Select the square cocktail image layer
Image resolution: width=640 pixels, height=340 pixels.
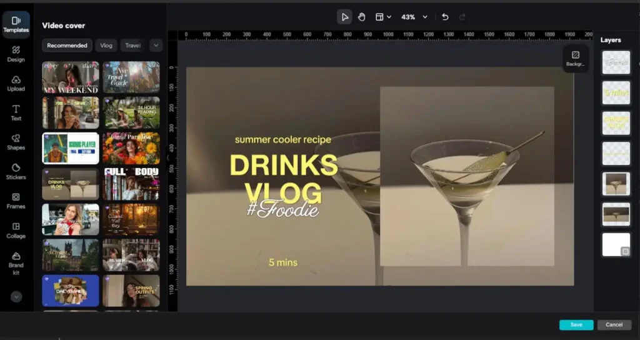pyautogui.click(x=616, y=184)
